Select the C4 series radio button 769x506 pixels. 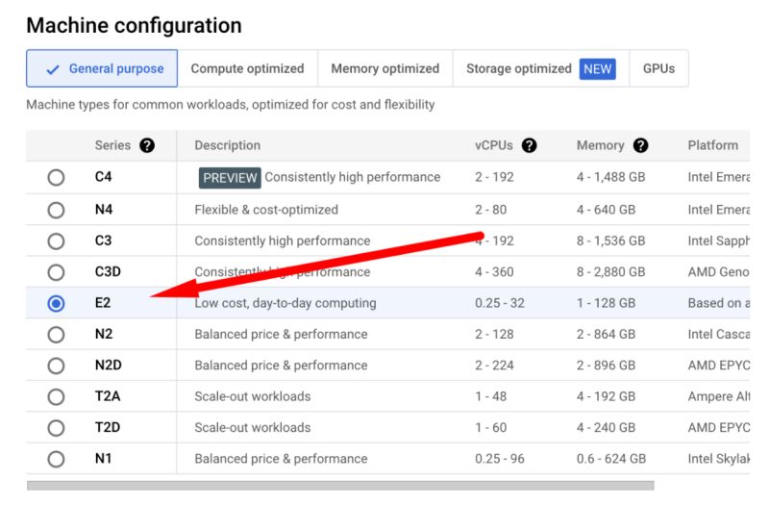pos(56,177)
